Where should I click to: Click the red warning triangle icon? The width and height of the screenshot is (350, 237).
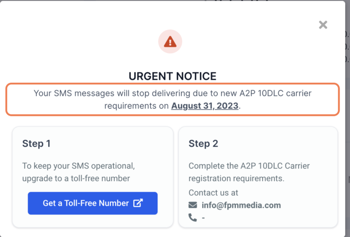[x=170, y=42]
